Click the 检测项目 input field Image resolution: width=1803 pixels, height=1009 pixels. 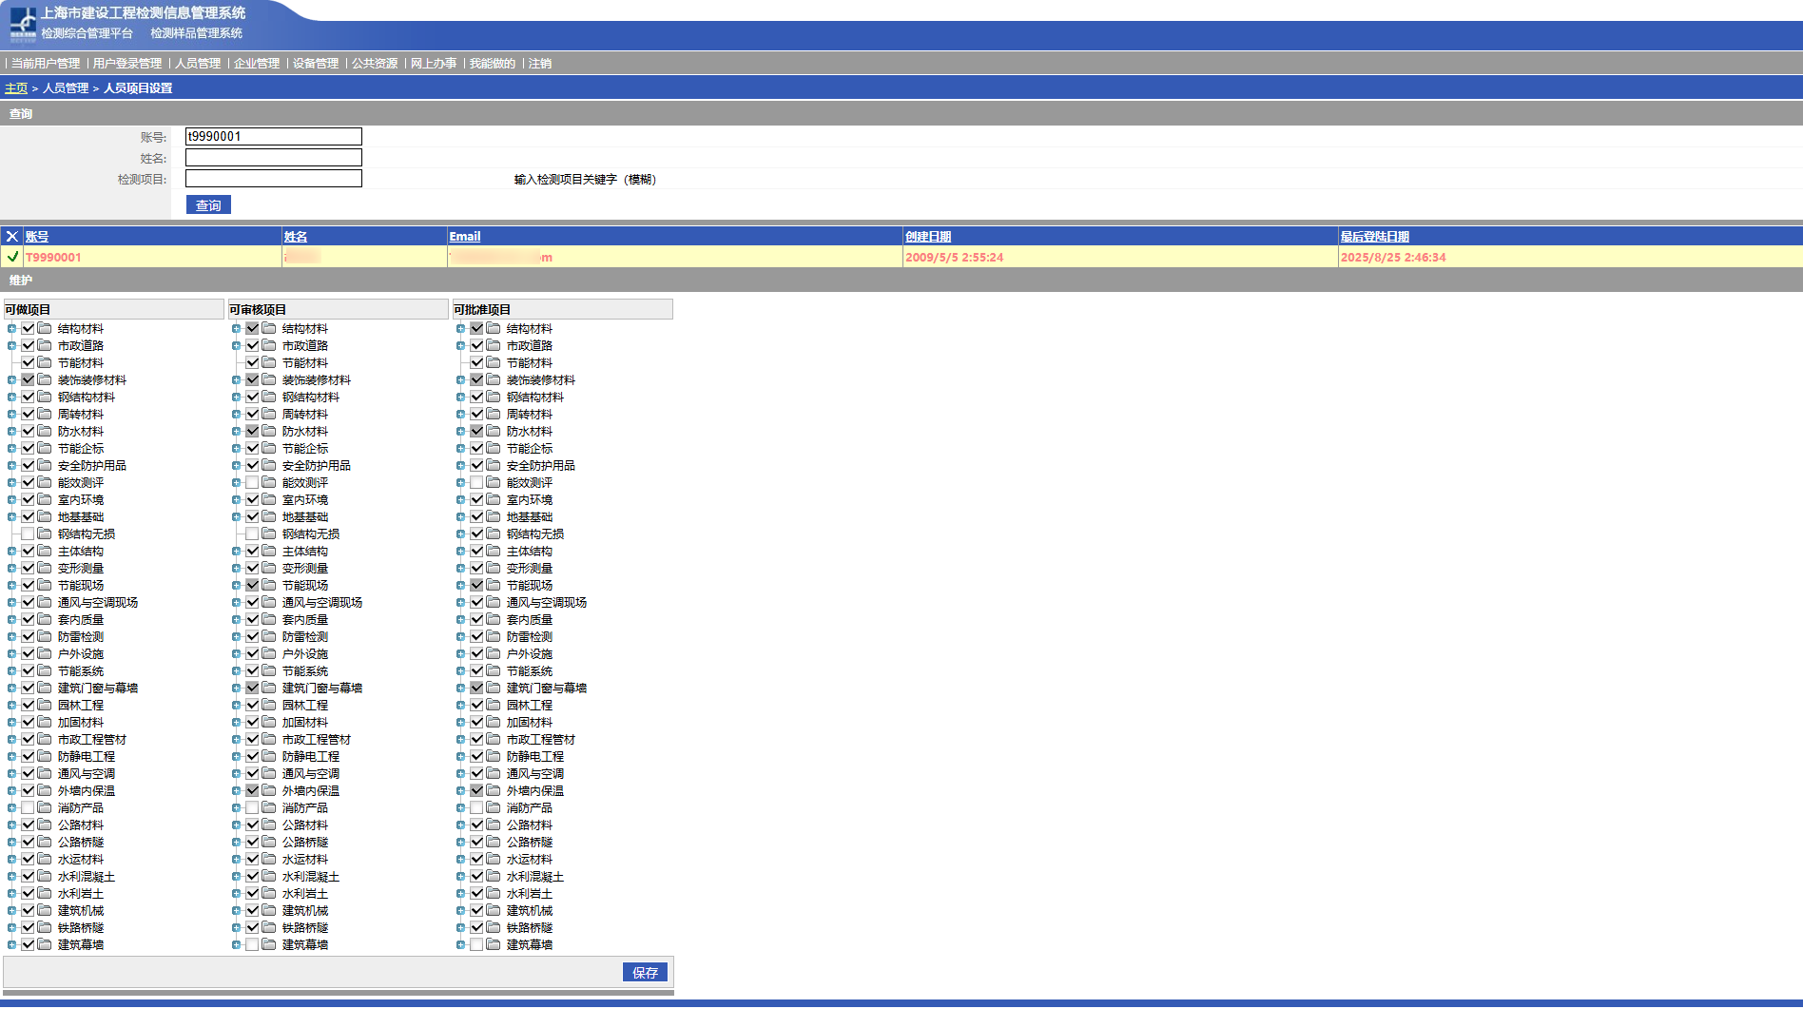(x=274, y=179)
